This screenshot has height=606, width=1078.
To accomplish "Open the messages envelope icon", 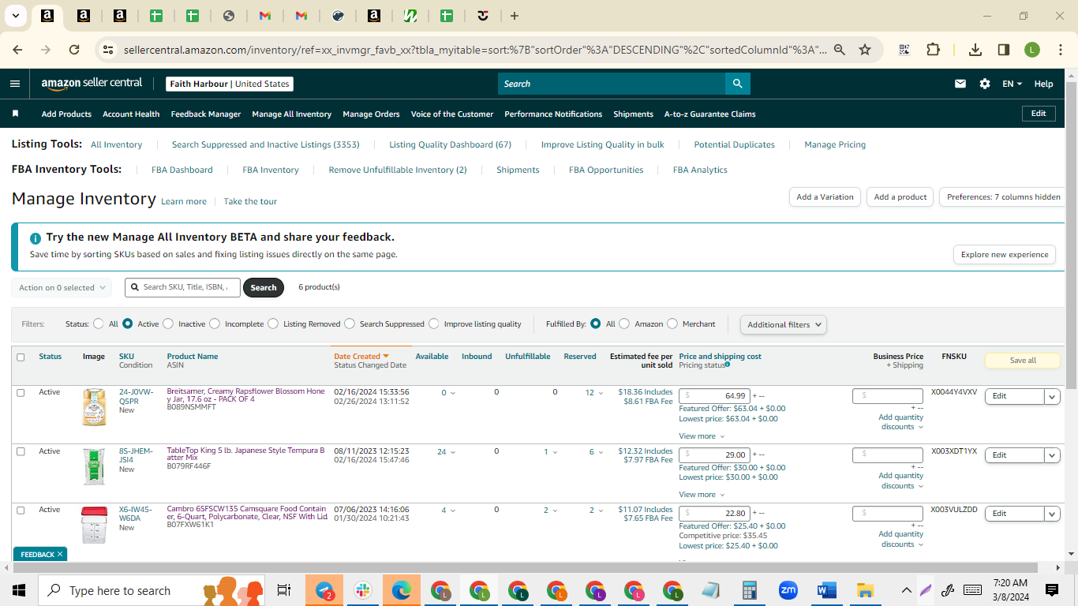I will pos(960,84).
